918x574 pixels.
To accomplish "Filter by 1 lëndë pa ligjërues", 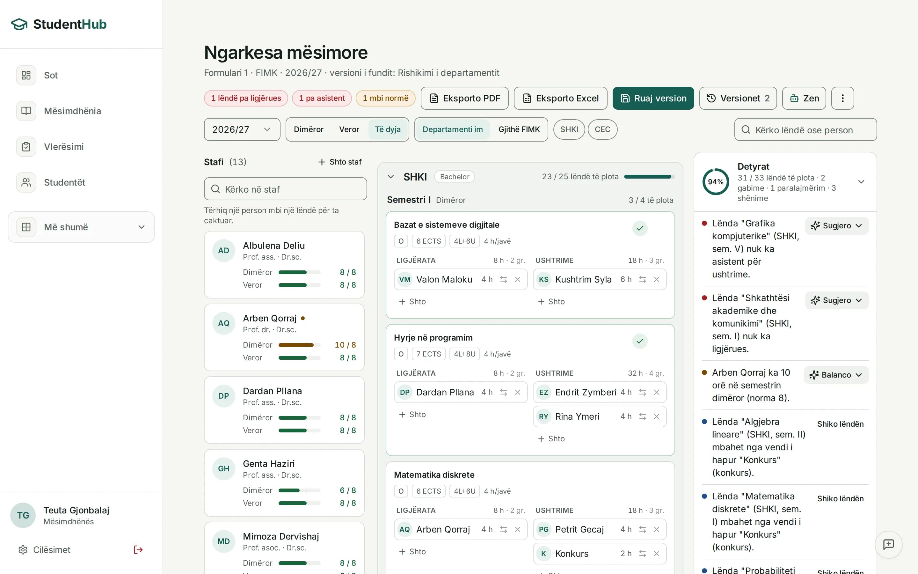I will click(x=246, y=98).
